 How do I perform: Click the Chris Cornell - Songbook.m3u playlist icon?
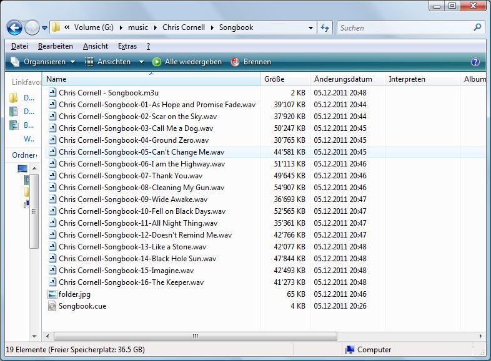click(52, 93)
